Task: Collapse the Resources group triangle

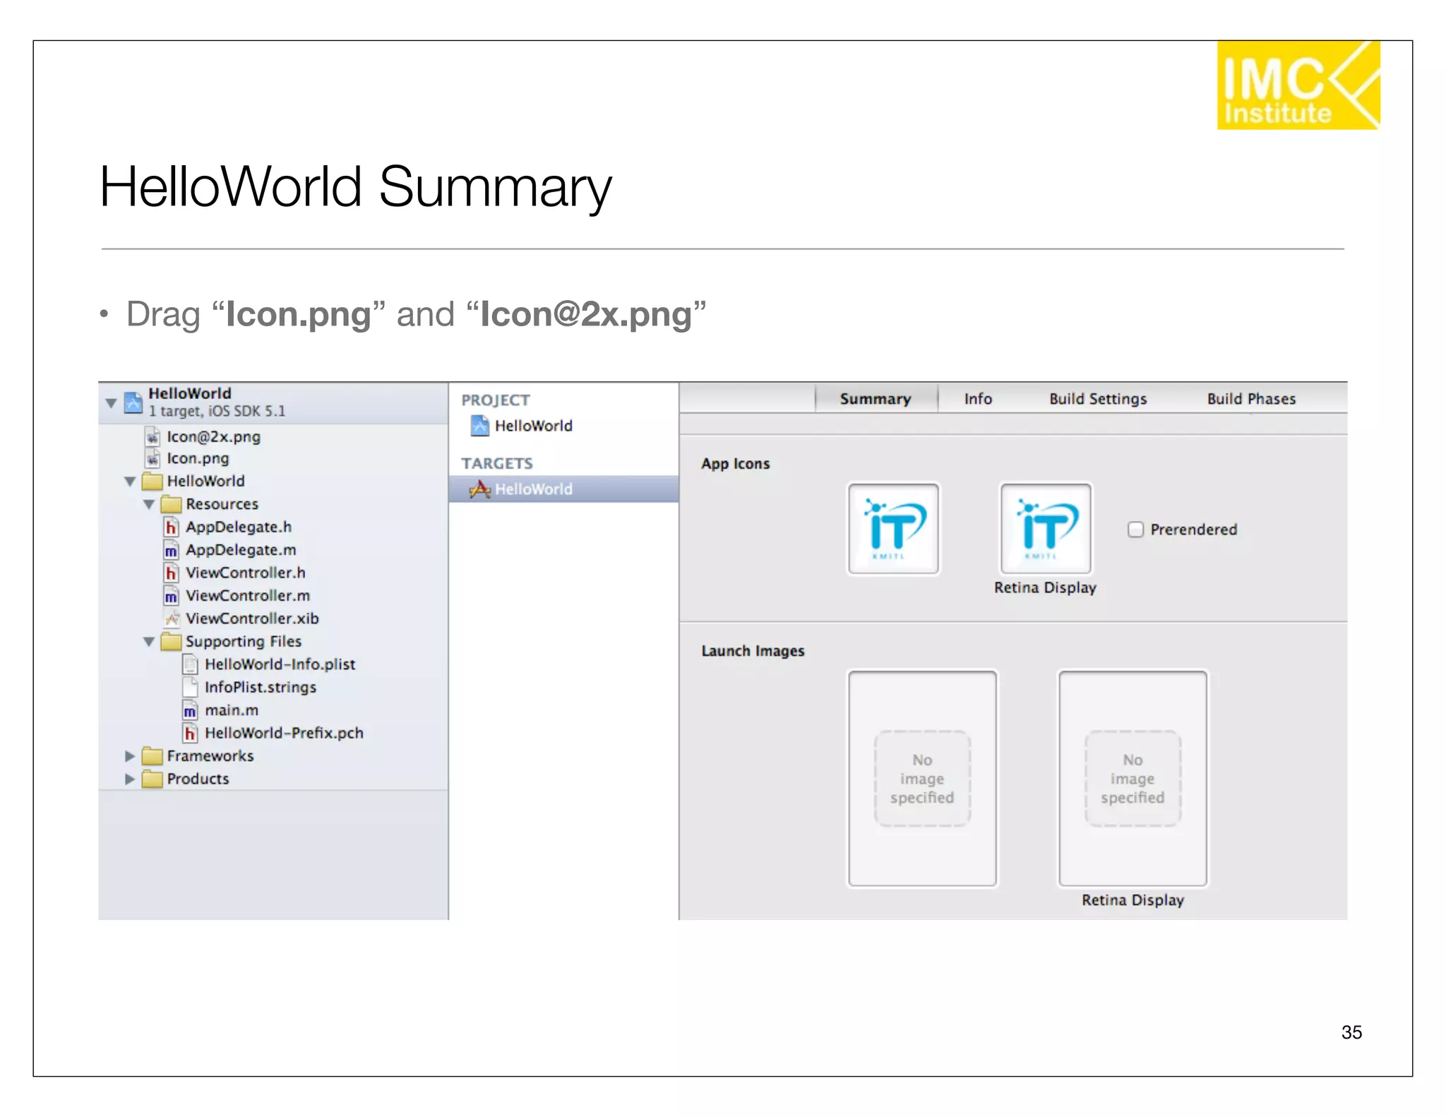Action: (149, 505)
